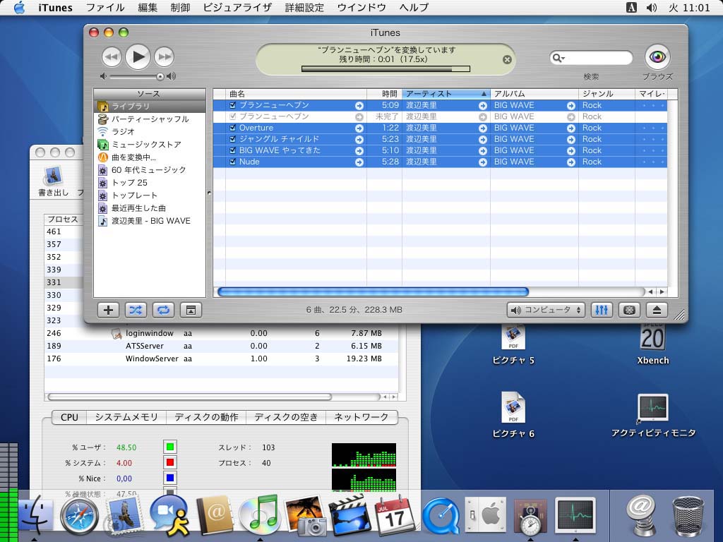Switch to ディスクの動作 tab in Activity Monitor
The image size is (723, 542).
click(x=206, y=417)
